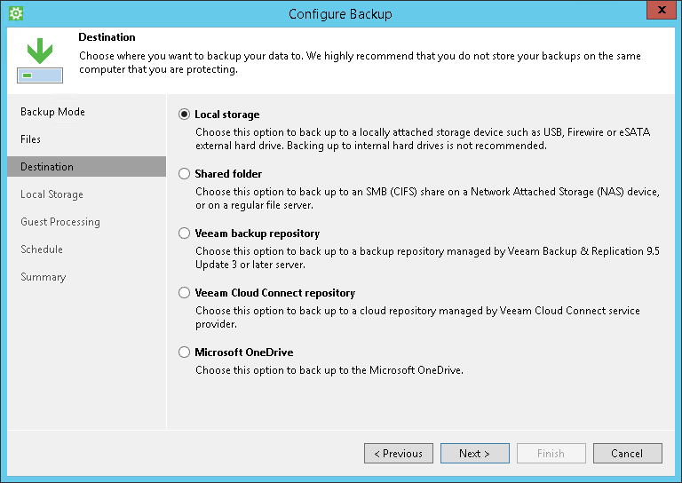Select the Destination step in sidebar
The height and width of the screenshot is (483, 682).
coord(47,167)
